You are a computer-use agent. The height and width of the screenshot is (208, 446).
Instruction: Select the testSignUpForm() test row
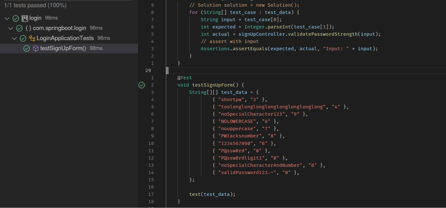69,48
